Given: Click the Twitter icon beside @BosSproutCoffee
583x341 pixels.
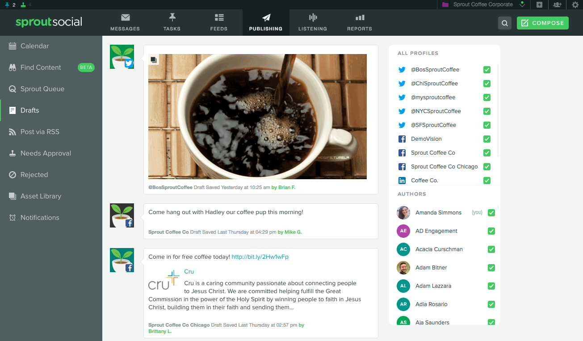Looking at the screenshot, I should pyautogui.click(x=402, y=70).
